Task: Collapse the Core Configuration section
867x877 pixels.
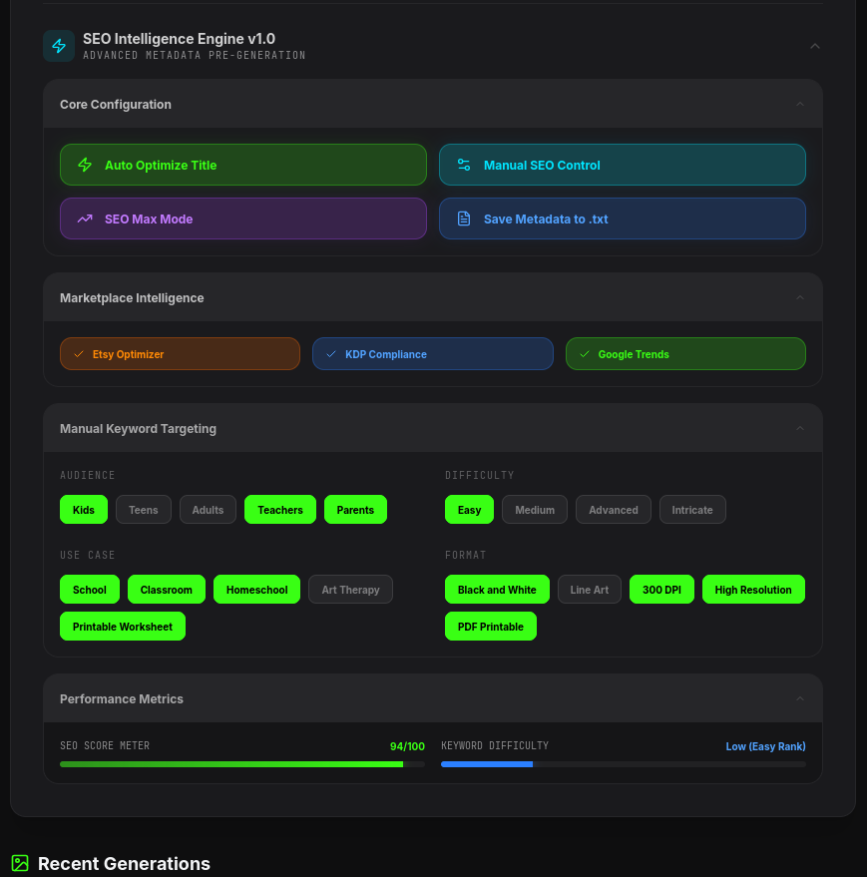Action: tap(800, 104)
